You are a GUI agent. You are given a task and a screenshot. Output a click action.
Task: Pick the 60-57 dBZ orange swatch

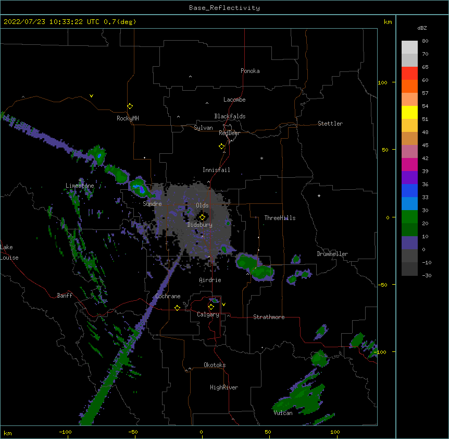(x=409, y=86)
